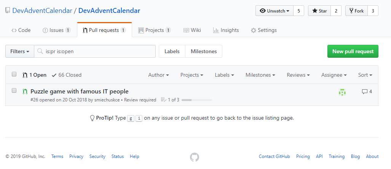Viewport: 391px width, 169px height.
Task: Open the Sort dropdown menu
Action: click(365, 75)
